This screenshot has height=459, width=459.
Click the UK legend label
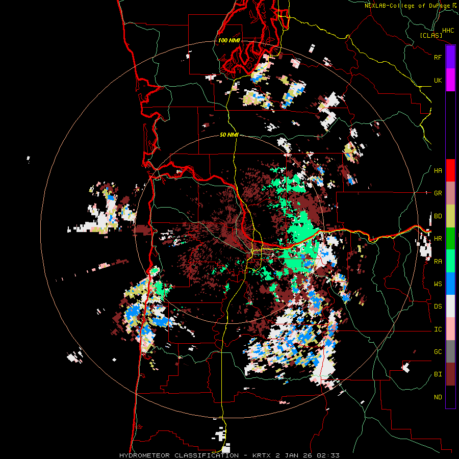(x=438, y=80)
